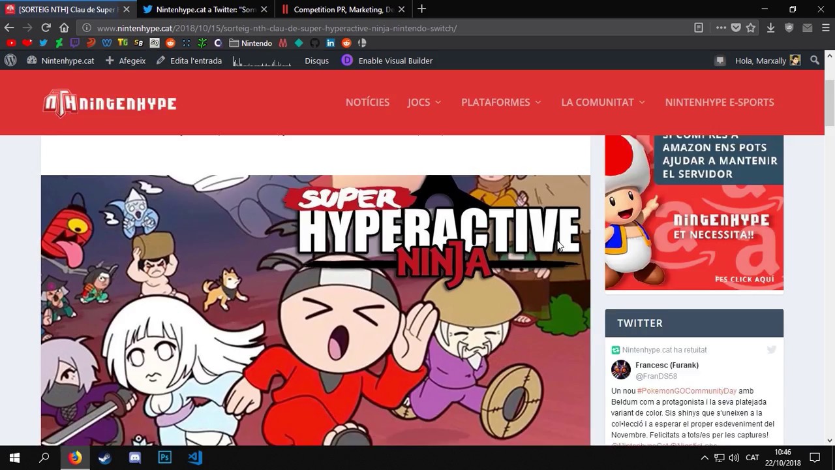The height and width of the screenshot is (470, 835).
Task: Open the Firefox hamburger menu
Action: pos(825,27)
